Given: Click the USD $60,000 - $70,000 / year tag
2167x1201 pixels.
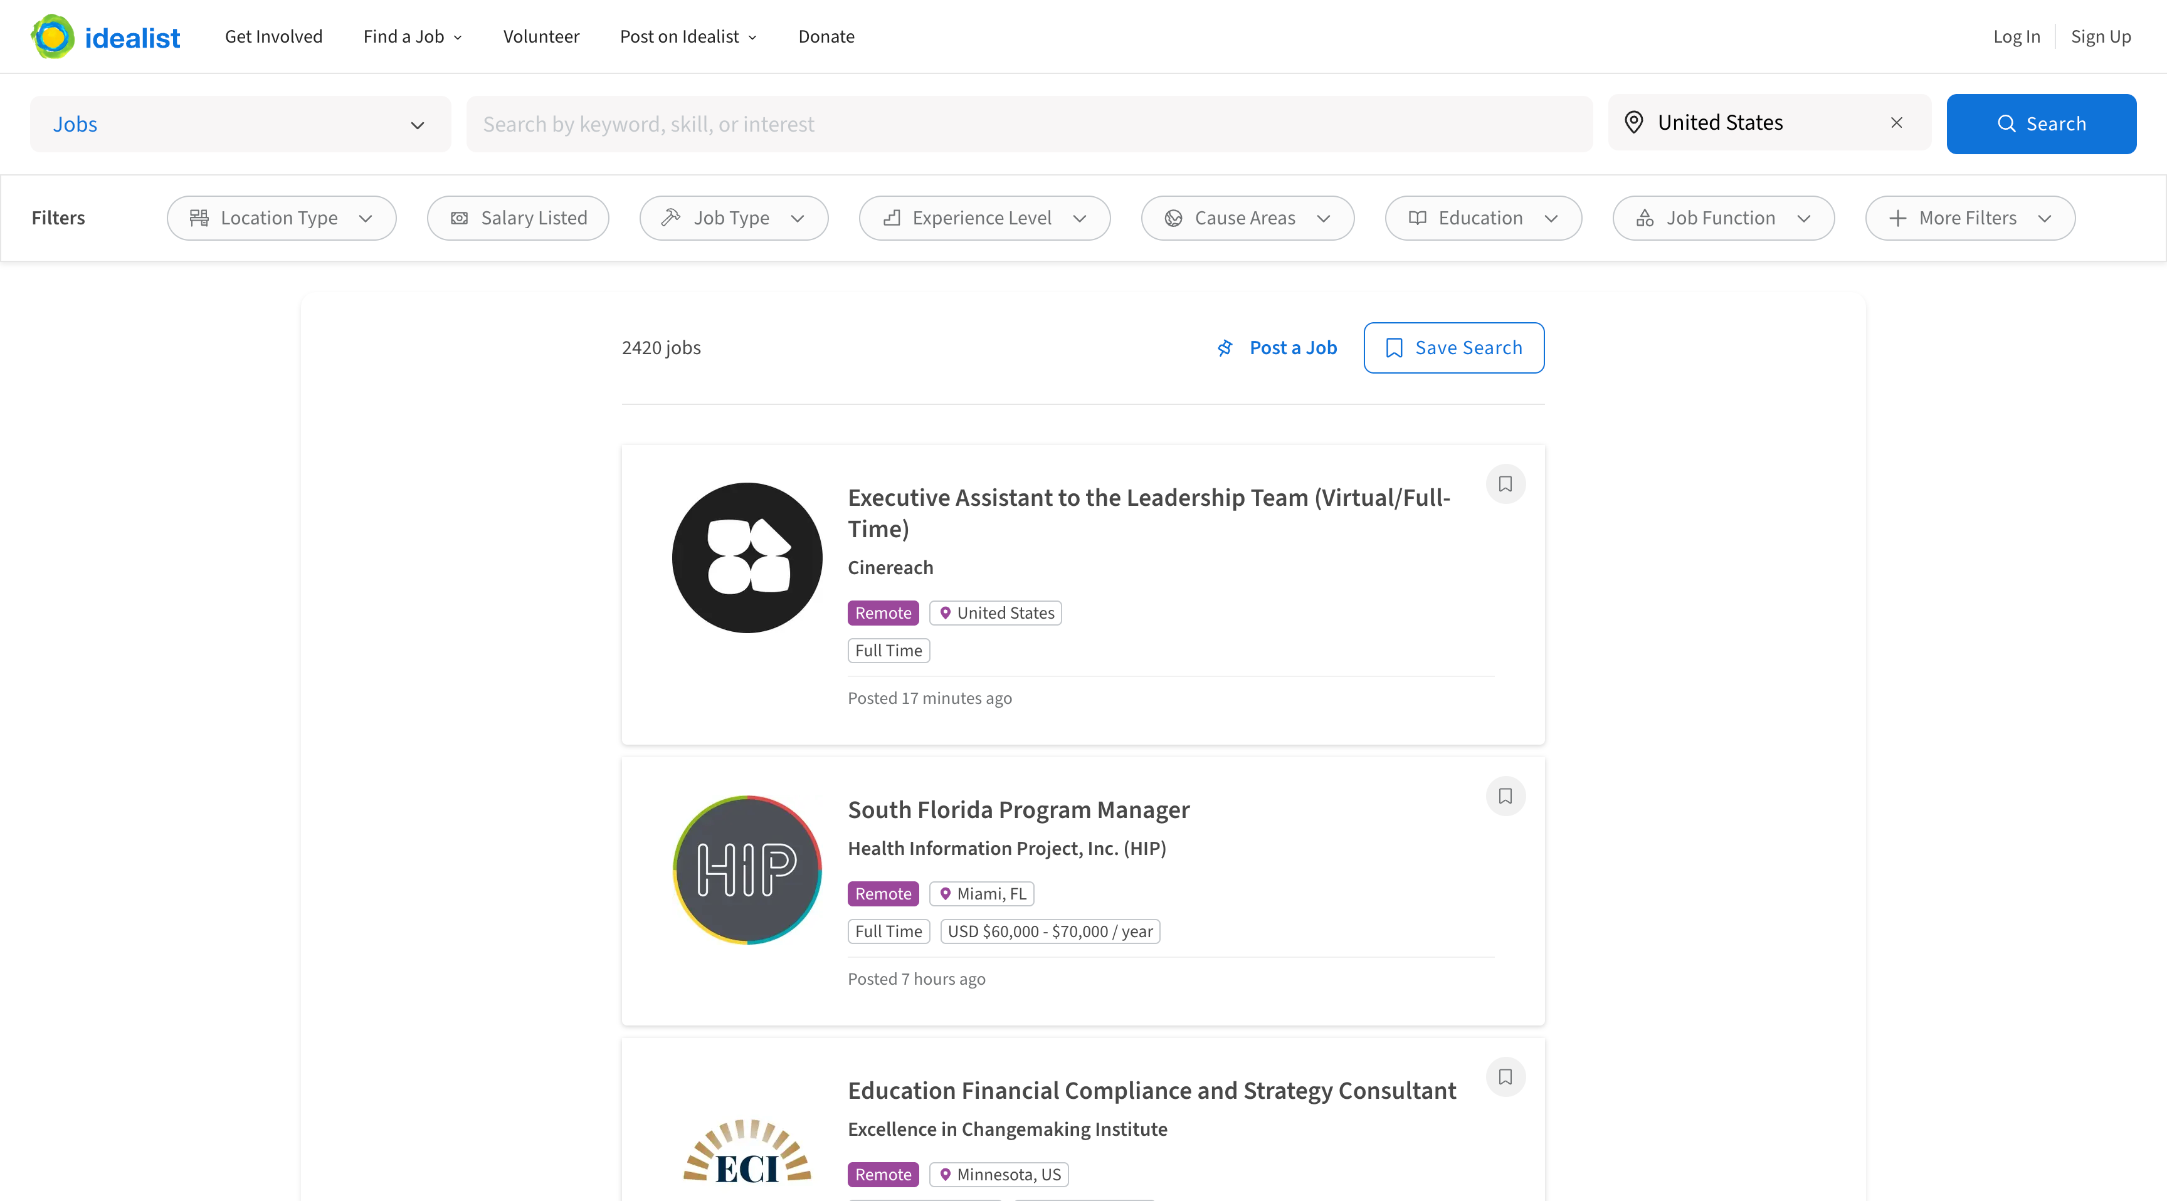Looking at the screenshot, I should 1050,931.
